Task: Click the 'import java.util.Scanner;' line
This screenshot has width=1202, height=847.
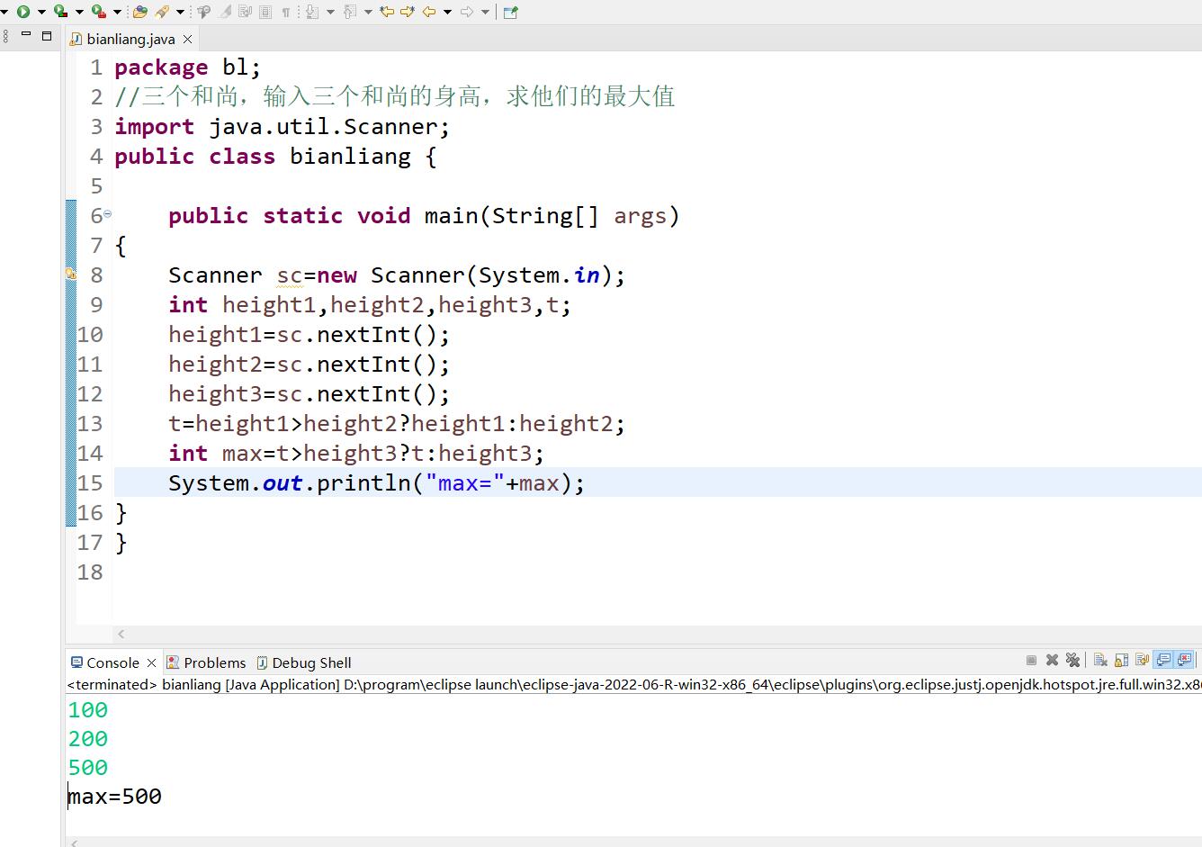Action: tap(283, 127)
